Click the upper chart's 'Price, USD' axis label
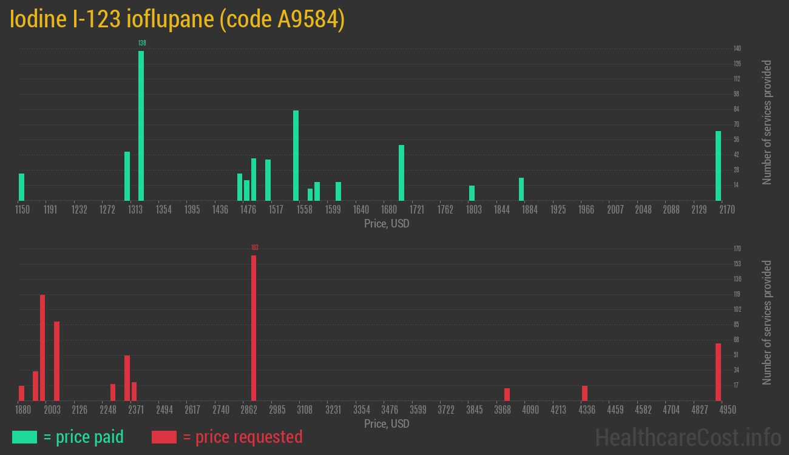Viewport: 789px width, 455px height. pyautogui.click(x=387, y=224)
